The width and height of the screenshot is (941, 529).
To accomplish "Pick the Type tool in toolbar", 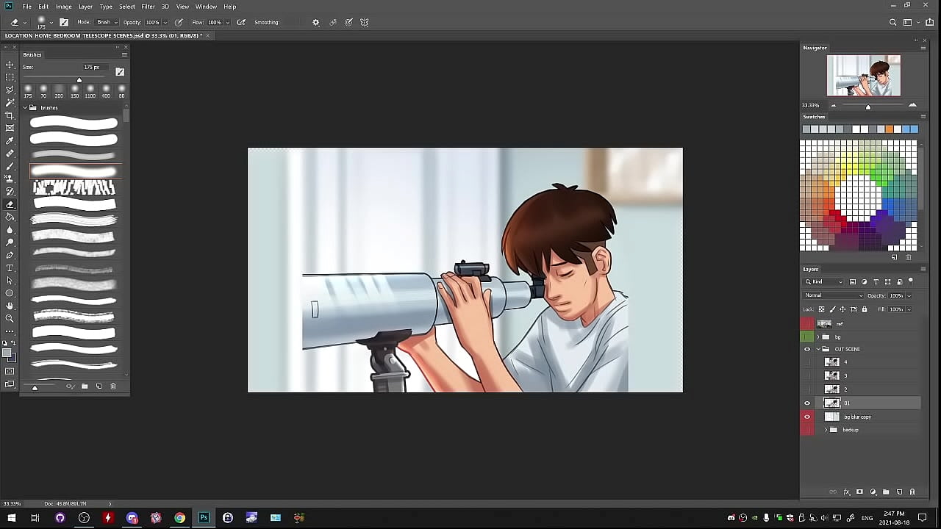I will [x=10, y=268].
